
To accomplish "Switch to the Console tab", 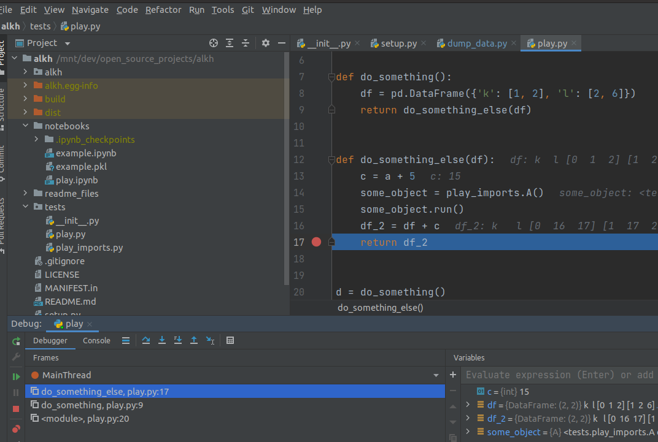I will 96,340.
